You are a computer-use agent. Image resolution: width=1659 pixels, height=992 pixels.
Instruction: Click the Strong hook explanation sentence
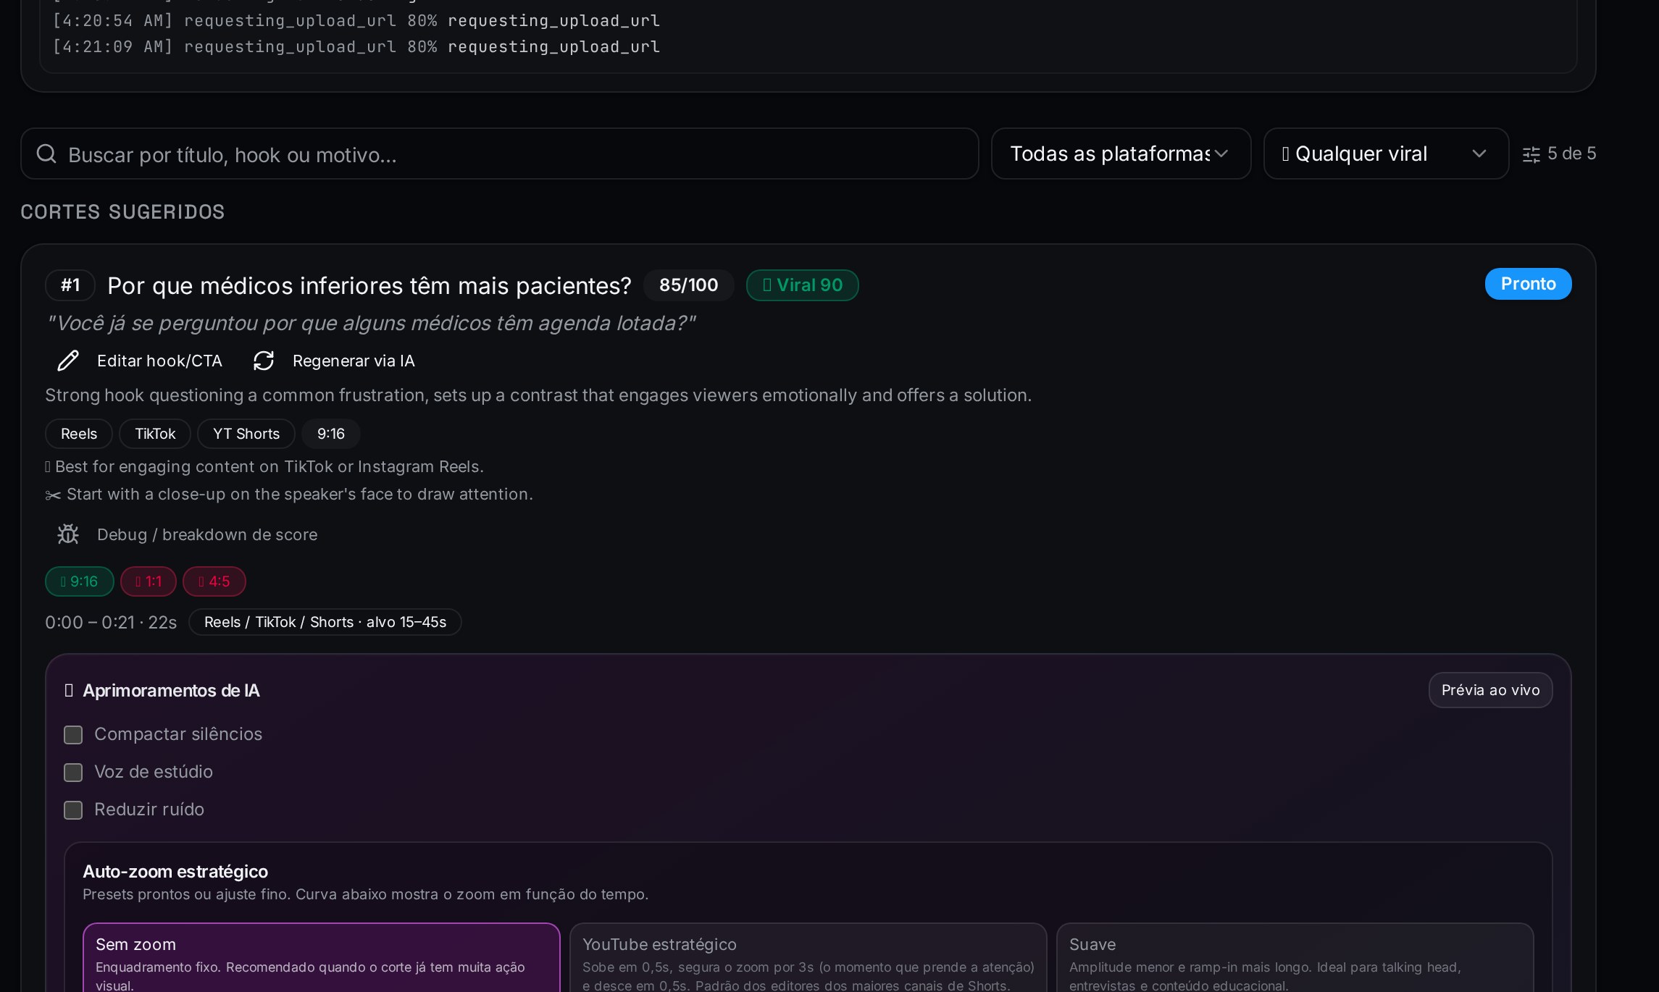[x=538, y=395]
